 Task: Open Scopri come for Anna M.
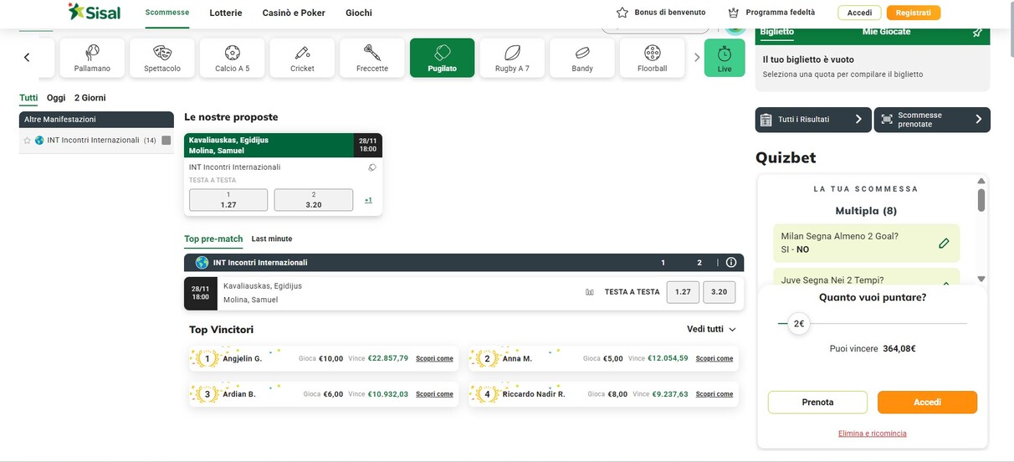[x=714, y=358]
